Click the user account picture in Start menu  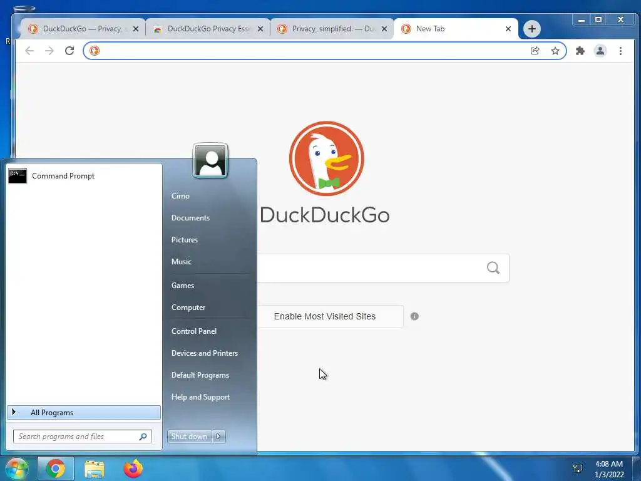click(210, 160)
